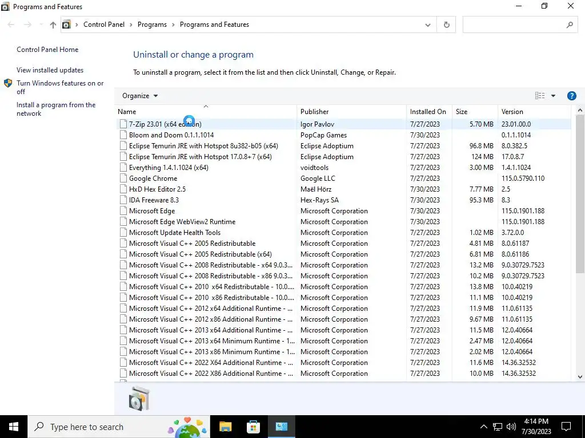This screenshot has height=438, width=585.
Task: Open File Explorer from the taskbar
Action: (225, 427)
